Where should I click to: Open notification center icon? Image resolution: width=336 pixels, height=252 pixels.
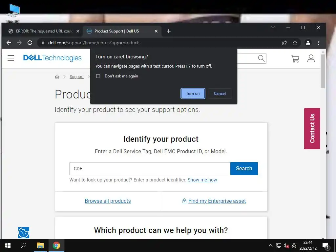(x=325, y=246)
